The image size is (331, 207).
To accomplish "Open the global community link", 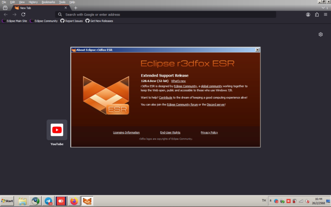I will coord(211,86).
